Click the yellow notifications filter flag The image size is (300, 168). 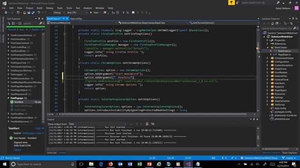[x=231, y=2]
